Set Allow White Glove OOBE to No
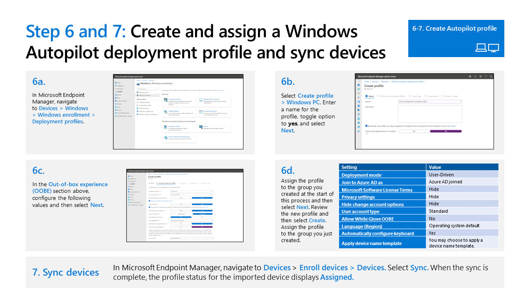 202,217
